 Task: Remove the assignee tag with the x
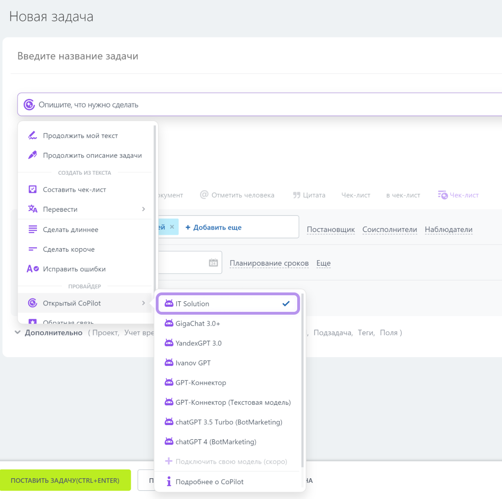pos(172,227)
